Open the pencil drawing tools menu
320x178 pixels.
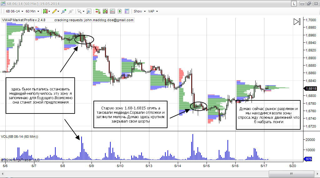(x=56, y=11)
